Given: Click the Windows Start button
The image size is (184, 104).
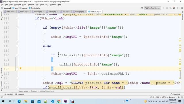Looking at the screenshot, I should point(3,101).
